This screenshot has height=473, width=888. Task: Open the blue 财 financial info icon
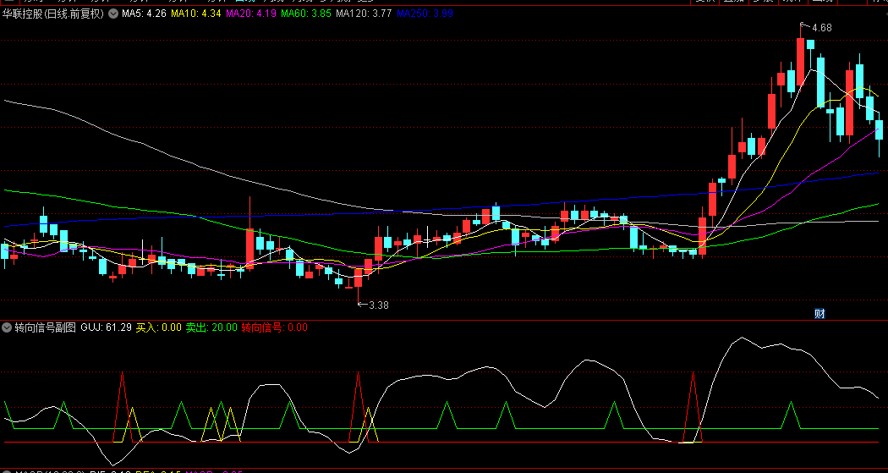pyautogui.click(x=819, y=313)
